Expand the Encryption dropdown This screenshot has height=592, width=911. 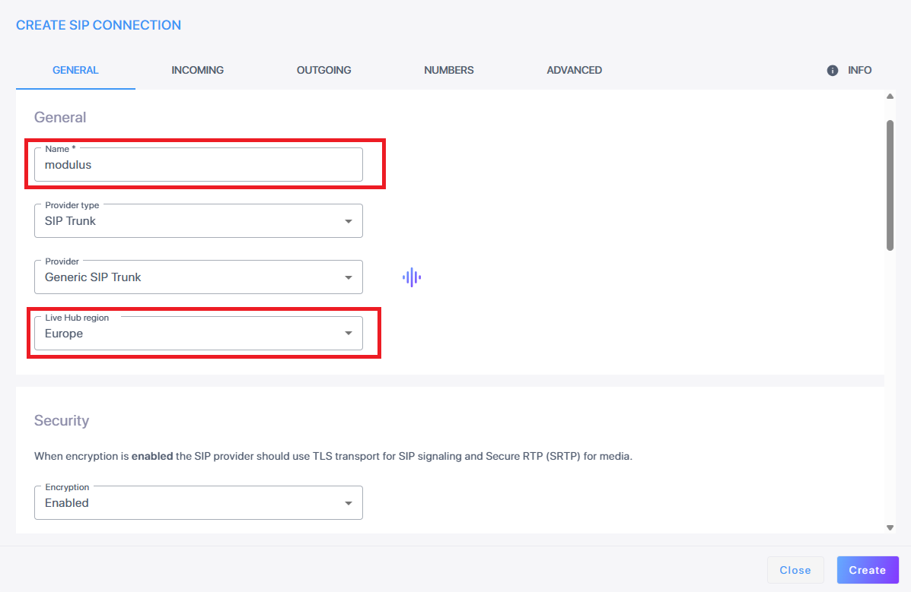(198, 503)
